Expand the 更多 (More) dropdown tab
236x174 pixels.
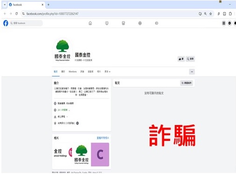(107, 71)
